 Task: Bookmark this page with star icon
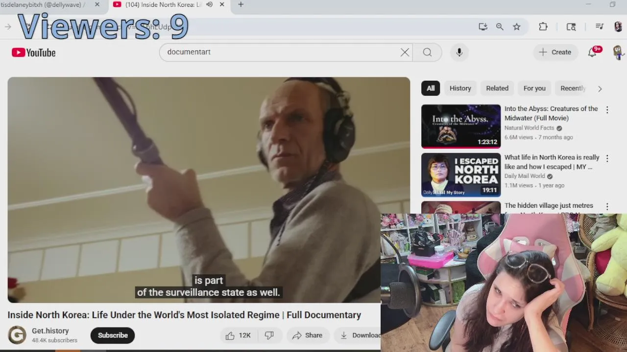[517, 27]
